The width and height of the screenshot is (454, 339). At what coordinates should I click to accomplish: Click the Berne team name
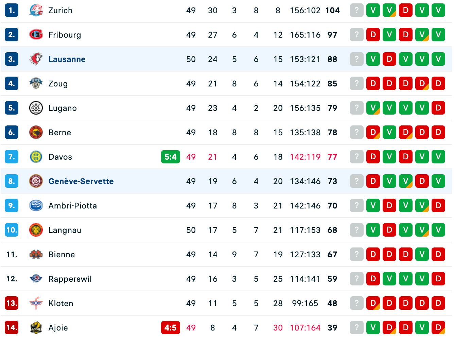point(60,133)
